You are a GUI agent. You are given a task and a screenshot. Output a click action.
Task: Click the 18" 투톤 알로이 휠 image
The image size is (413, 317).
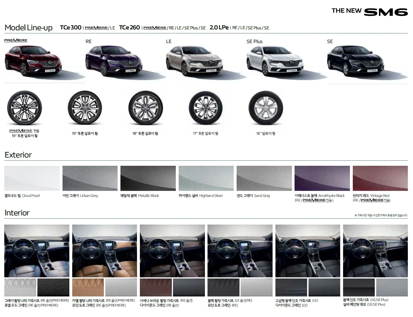[145, 108]
